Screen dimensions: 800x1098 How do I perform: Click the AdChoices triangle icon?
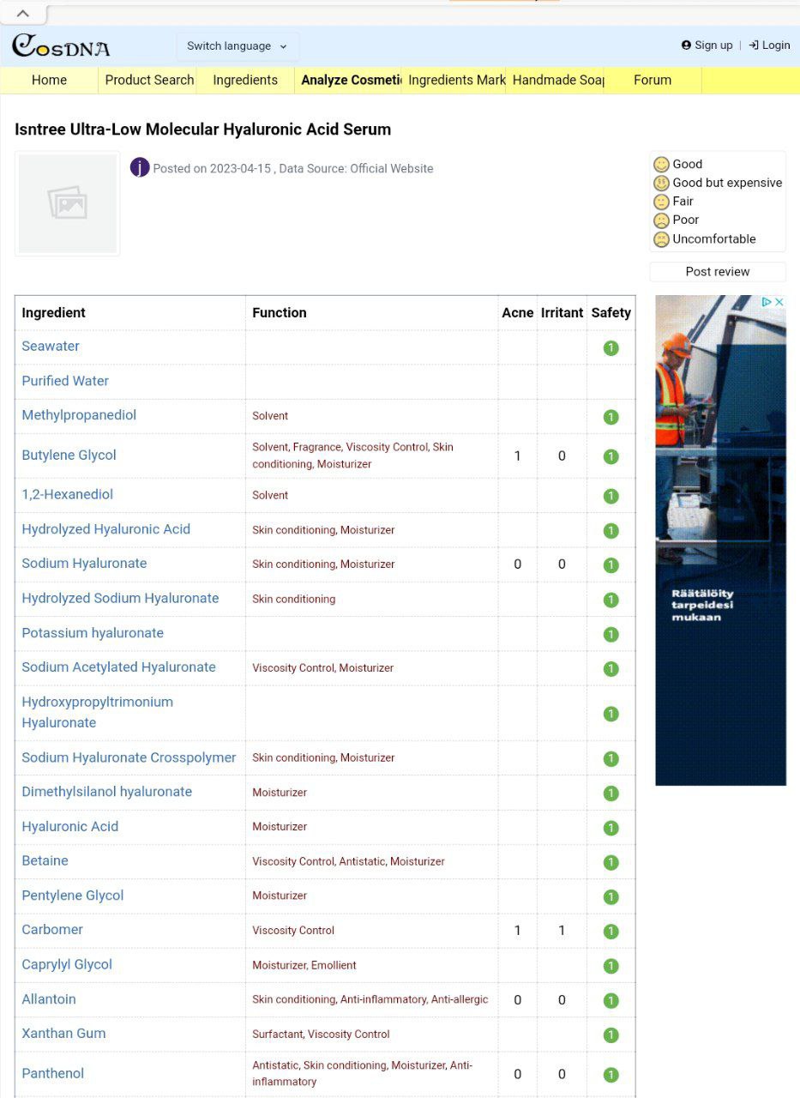[767, 302]
